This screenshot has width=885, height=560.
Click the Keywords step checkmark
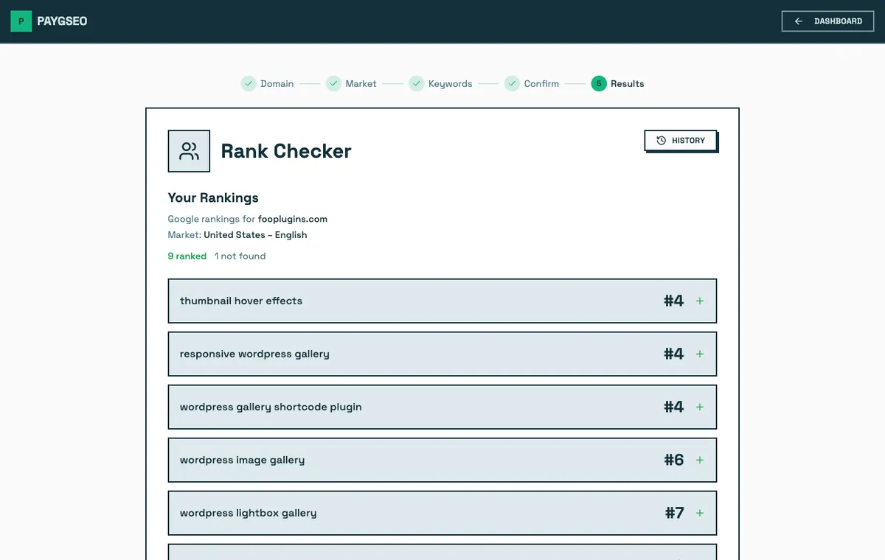417,84
